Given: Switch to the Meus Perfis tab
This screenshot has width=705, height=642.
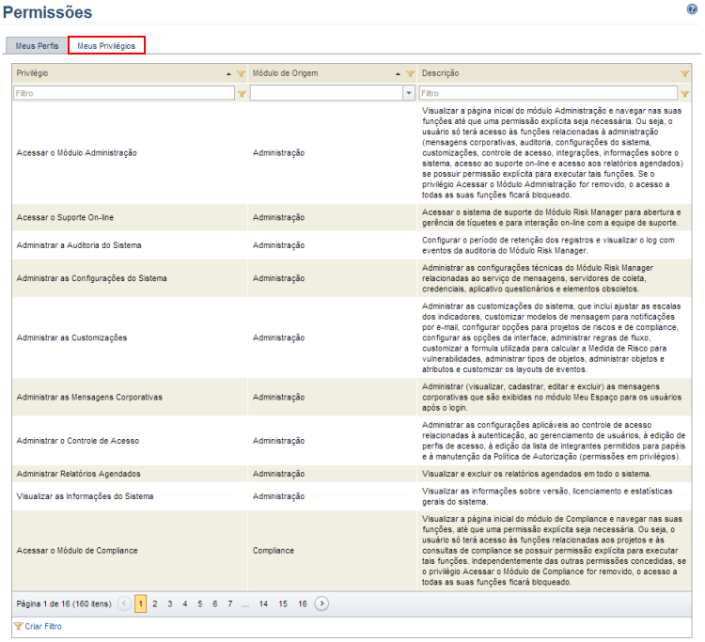Looking at the screenshot, I should 37,46.
